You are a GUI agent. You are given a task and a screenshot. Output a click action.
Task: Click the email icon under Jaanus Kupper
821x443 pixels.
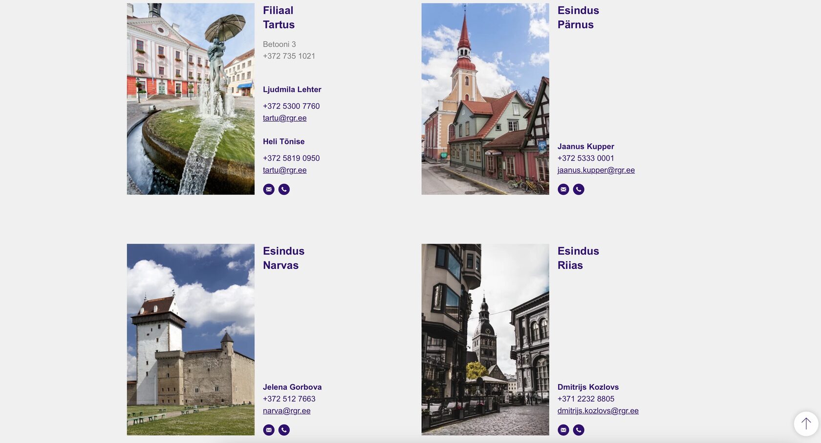563,189
